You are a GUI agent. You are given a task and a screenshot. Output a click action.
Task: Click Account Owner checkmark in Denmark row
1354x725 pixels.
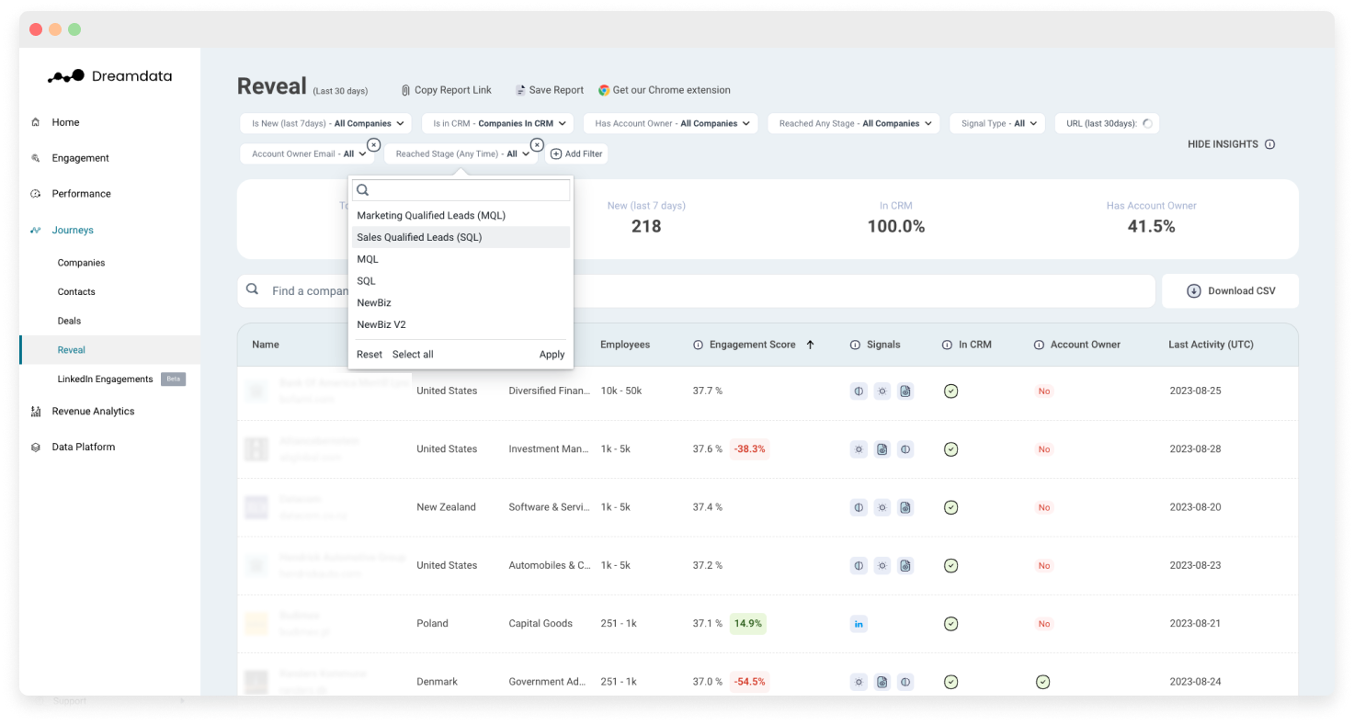[x=1042, y=682]
